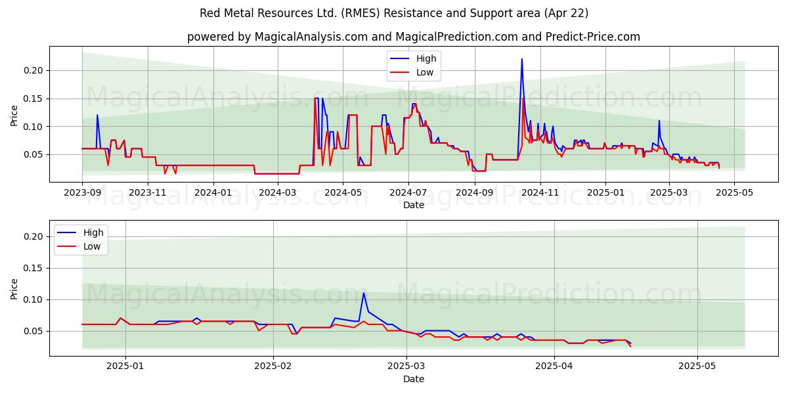Click 'High' legend entry in bottom chart
This screenshot has height=394, width=788.
click(x=93, y=232)
